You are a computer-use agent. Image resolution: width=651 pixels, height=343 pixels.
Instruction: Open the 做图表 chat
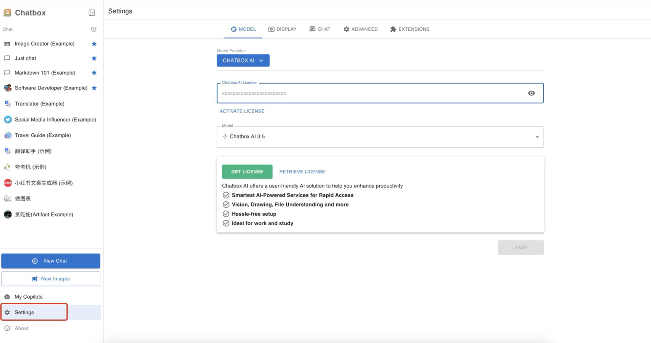51,198
